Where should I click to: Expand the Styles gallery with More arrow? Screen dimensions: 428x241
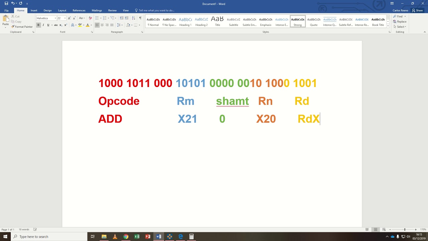(x=388, y=26)
